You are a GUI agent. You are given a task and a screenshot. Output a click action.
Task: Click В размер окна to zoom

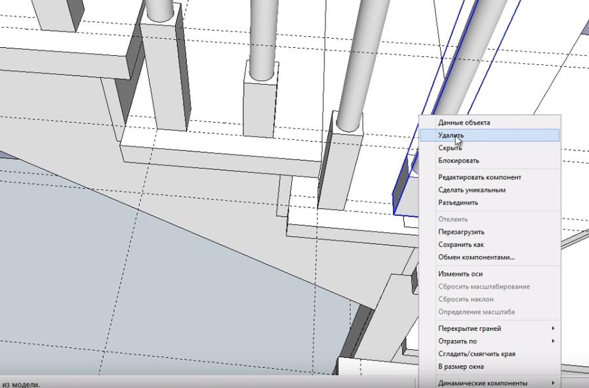[461, 366]
